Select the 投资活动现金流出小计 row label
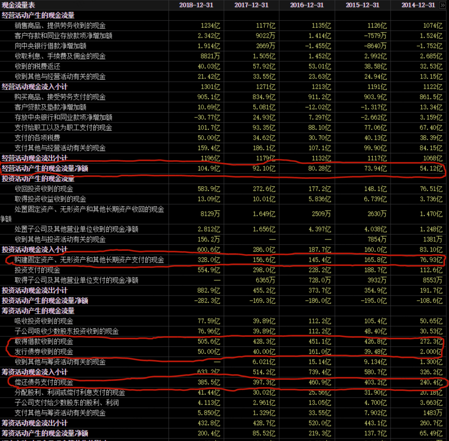 tap(35, 290)
